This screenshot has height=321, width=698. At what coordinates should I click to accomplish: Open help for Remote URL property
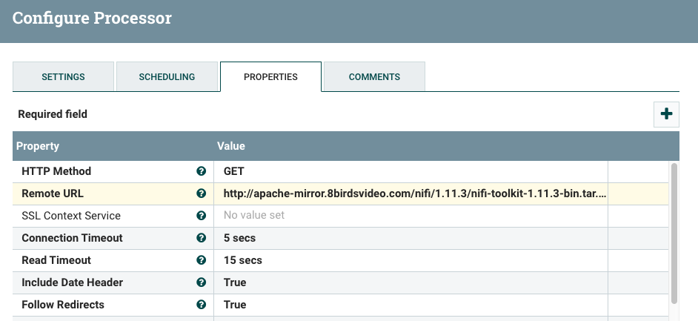(202, 193)
